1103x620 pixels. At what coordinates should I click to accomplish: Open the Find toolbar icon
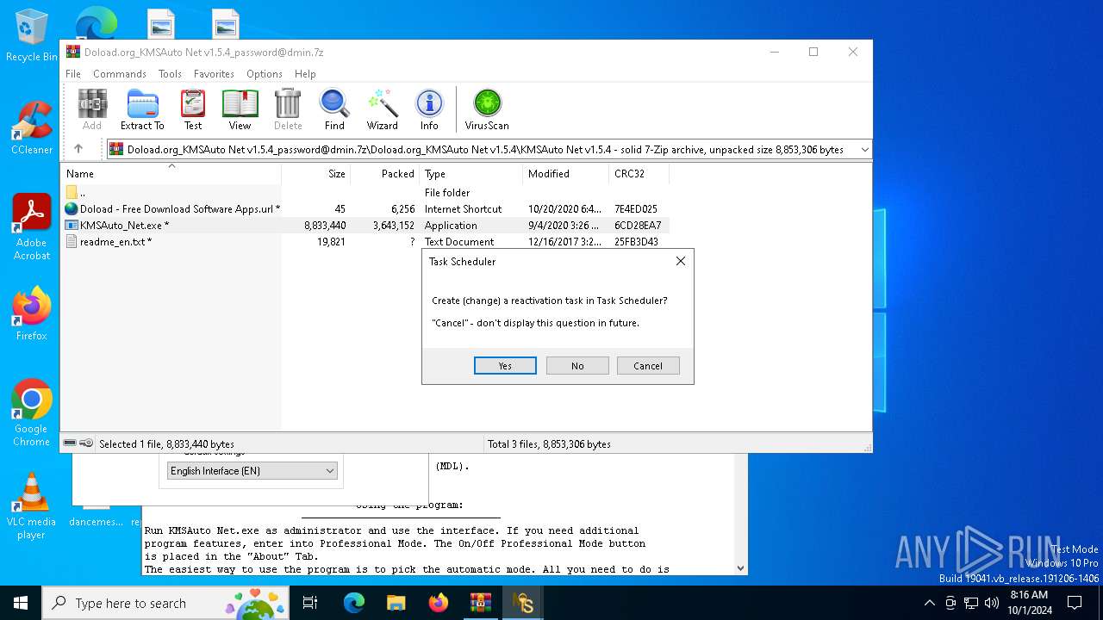(x=334, y=109)
